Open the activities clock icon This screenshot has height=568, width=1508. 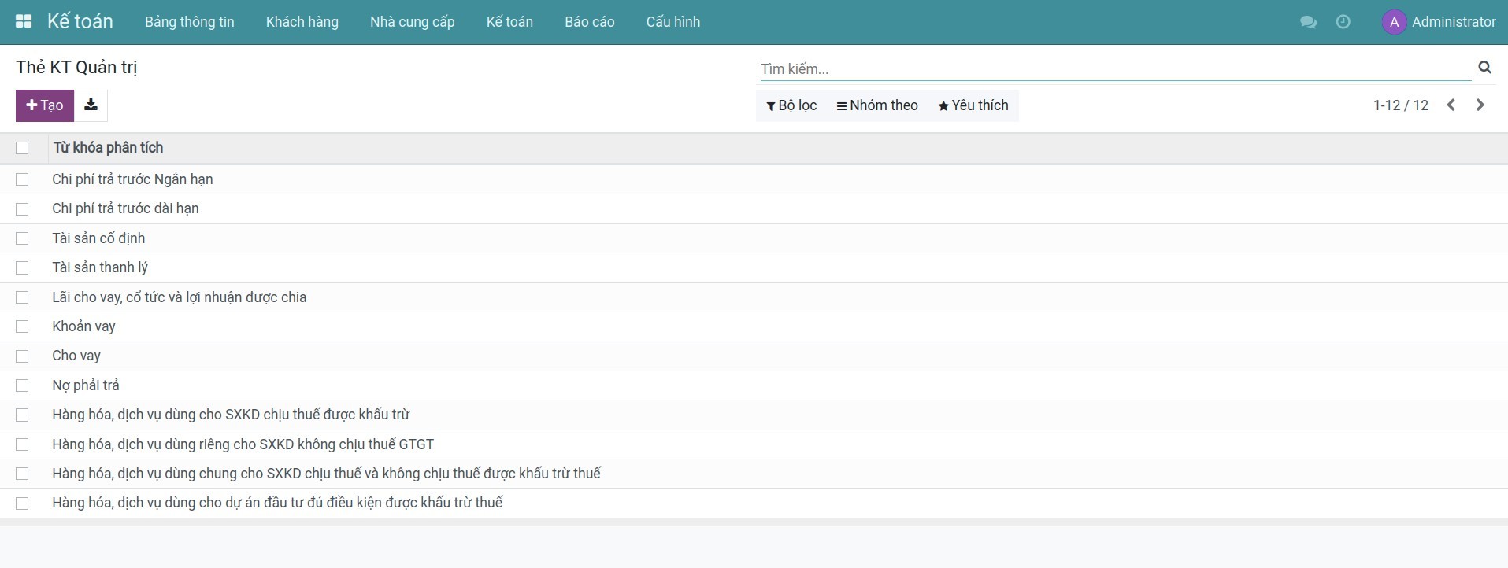tap(1343, 22)
